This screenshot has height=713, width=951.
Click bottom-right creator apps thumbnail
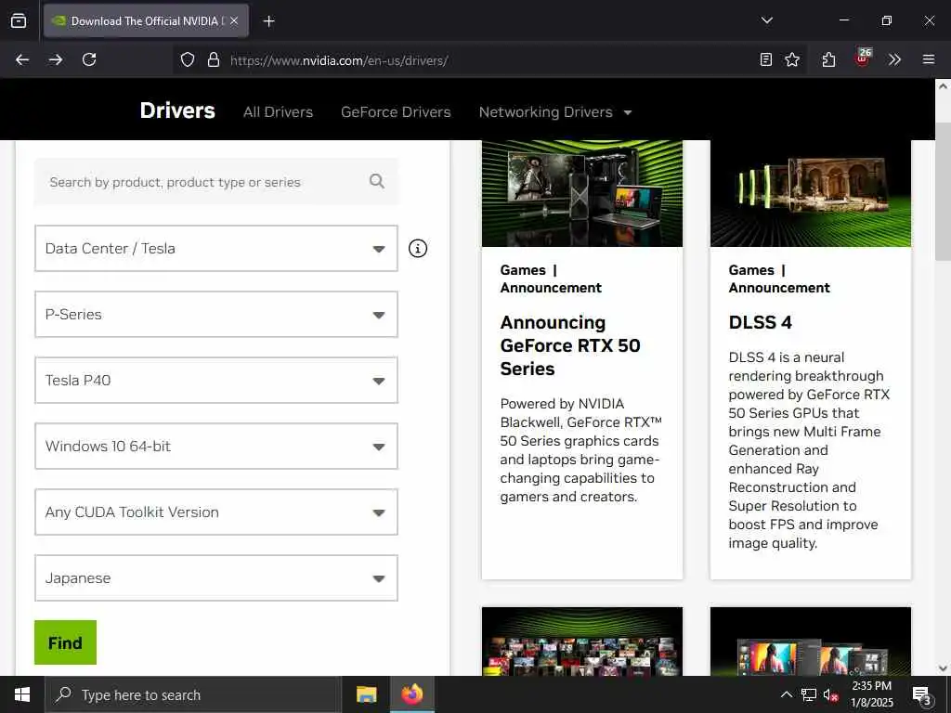click(x=810, y=642)
